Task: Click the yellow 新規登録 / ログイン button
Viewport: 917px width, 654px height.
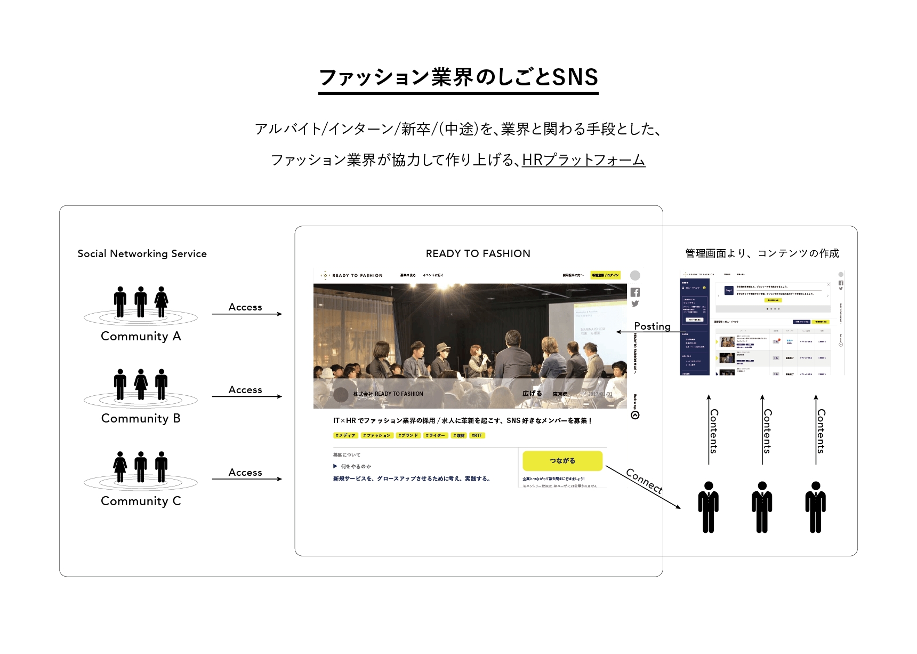Action: pyautogui.click(x=605, y=275)
